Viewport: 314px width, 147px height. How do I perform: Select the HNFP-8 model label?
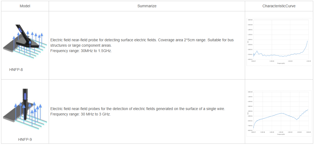[x=16, y=70]
